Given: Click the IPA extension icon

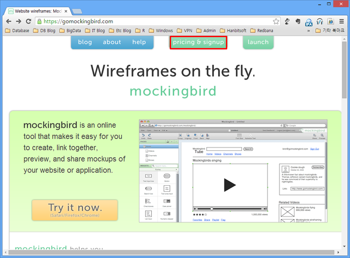Looking at the screenshot, I should 309,22.
